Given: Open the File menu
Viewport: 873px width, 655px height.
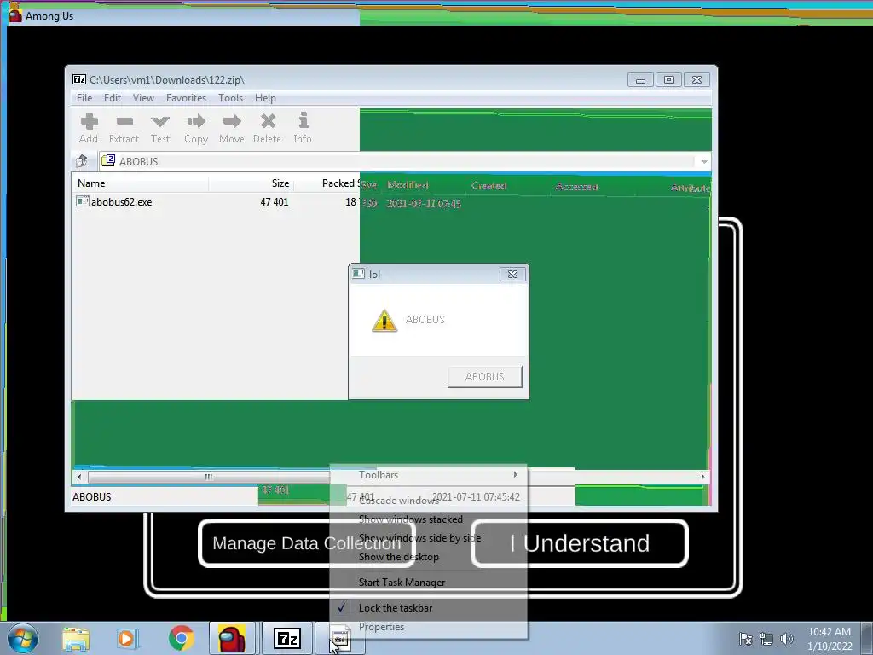Looking at the screenshot, I should pos(84,98).
